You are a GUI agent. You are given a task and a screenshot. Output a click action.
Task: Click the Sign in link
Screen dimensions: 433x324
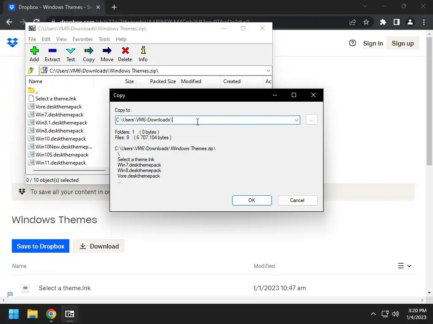(x=373, y=43)
